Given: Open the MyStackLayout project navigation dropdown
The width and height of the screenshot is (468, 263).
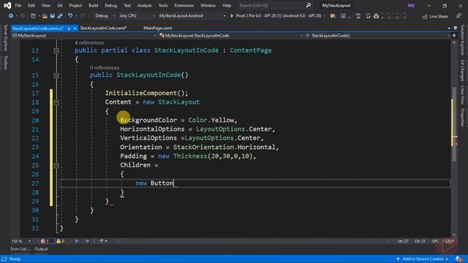Looking at the screenshot, I should (84, 36).
